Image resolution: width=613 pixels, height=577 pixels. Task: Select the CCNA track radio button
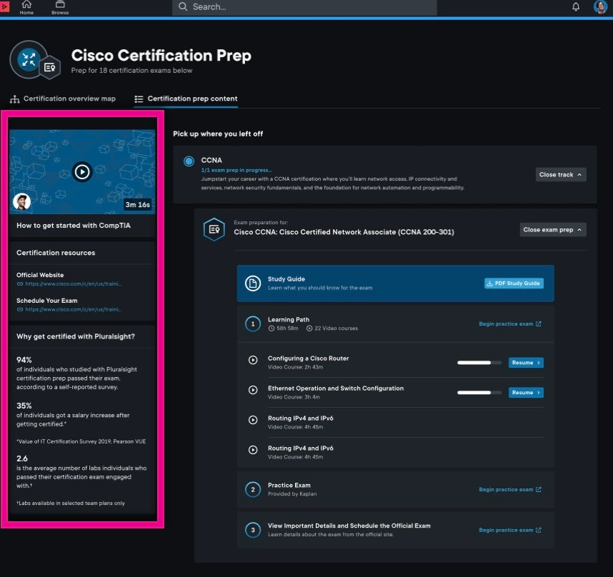pyautogui.click(x=189, y=161)
